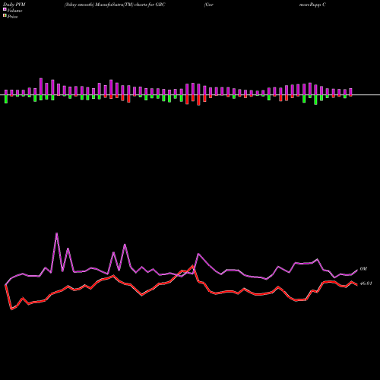Click the red price line's highest peak
The image size is (380, 380).
tap(192, 266)
